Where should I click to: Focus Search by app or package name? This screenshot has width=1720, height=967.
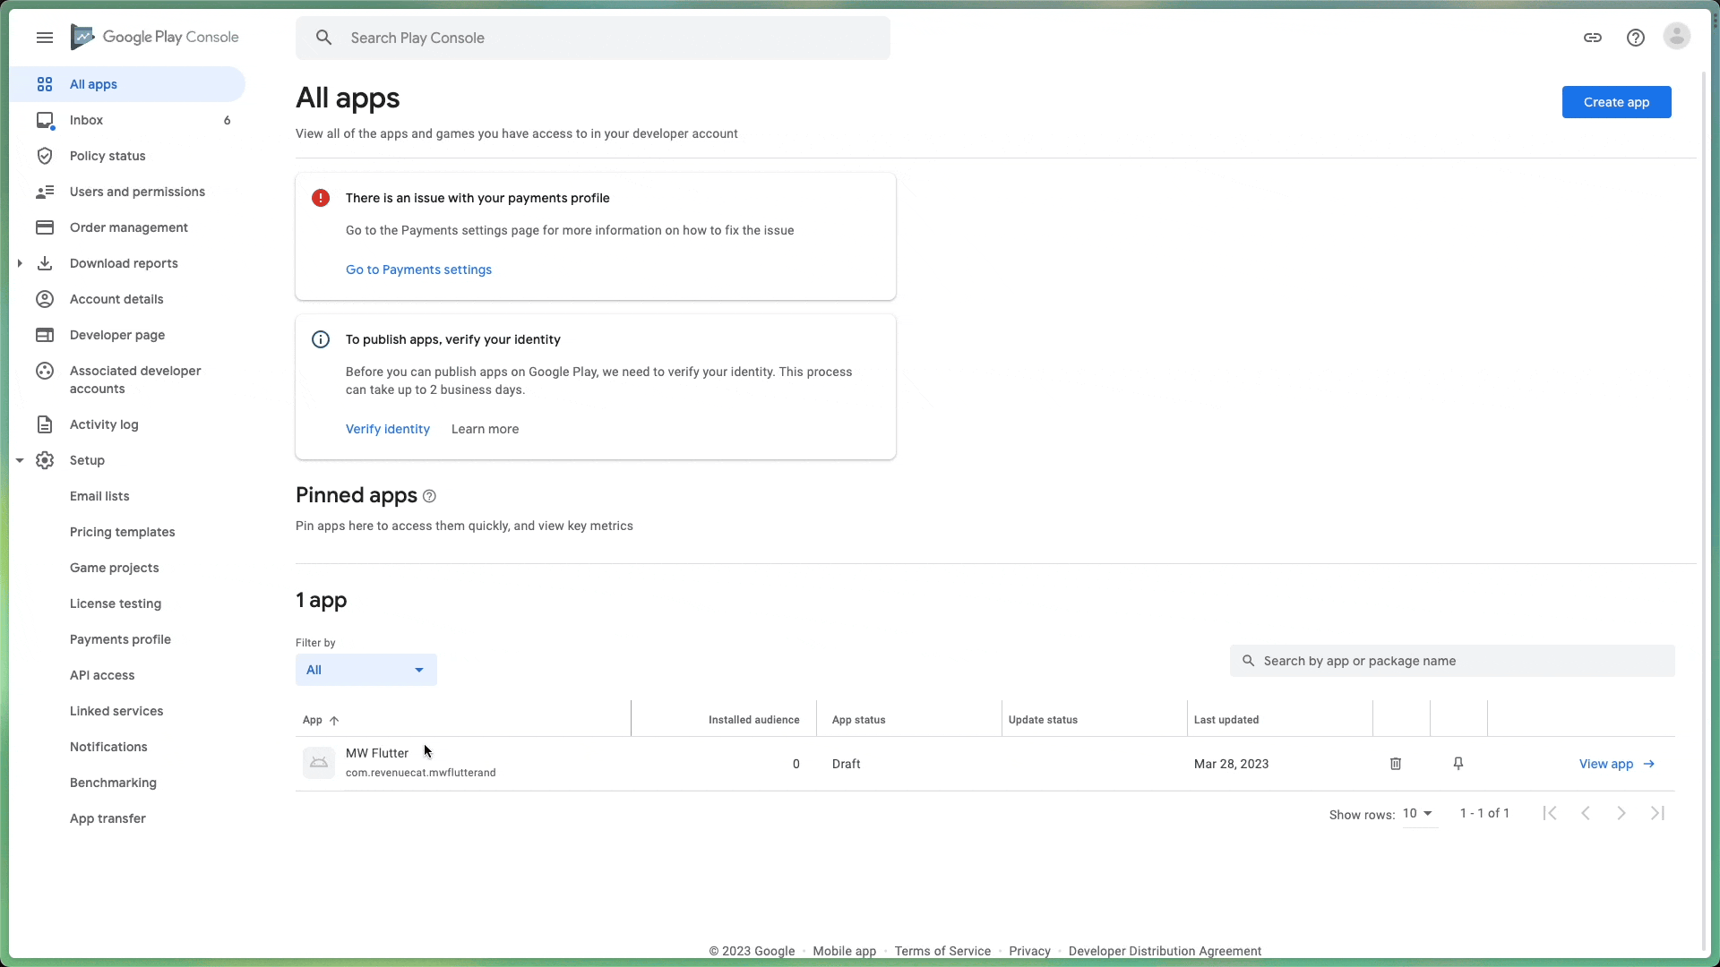point(1452,661)
